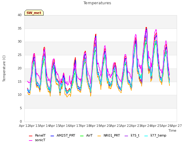Click the Apr 22 x-axis tick label
The width and height of the screenshot is (195, 146).
click(x=126, y=126)
